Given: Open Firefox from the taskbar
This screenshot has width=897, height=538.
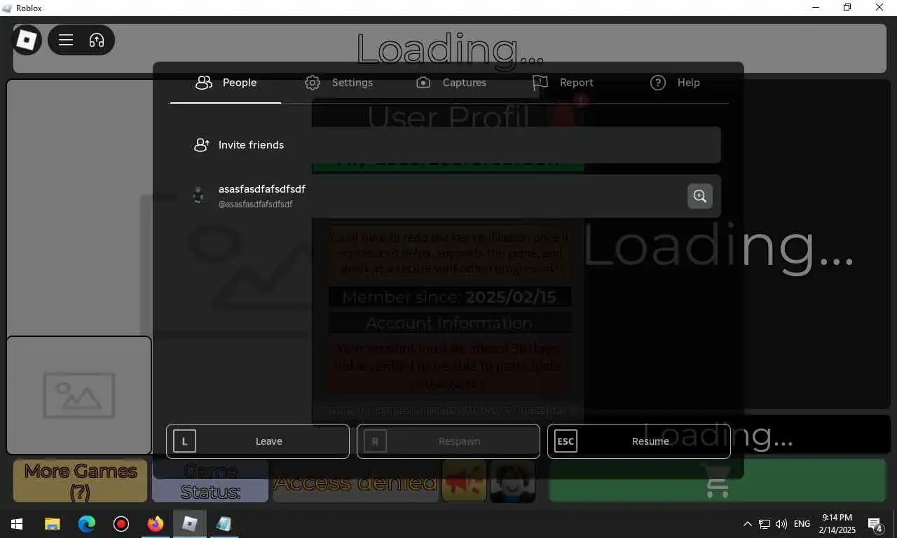Looking at the screenshot, I should 156,524.
